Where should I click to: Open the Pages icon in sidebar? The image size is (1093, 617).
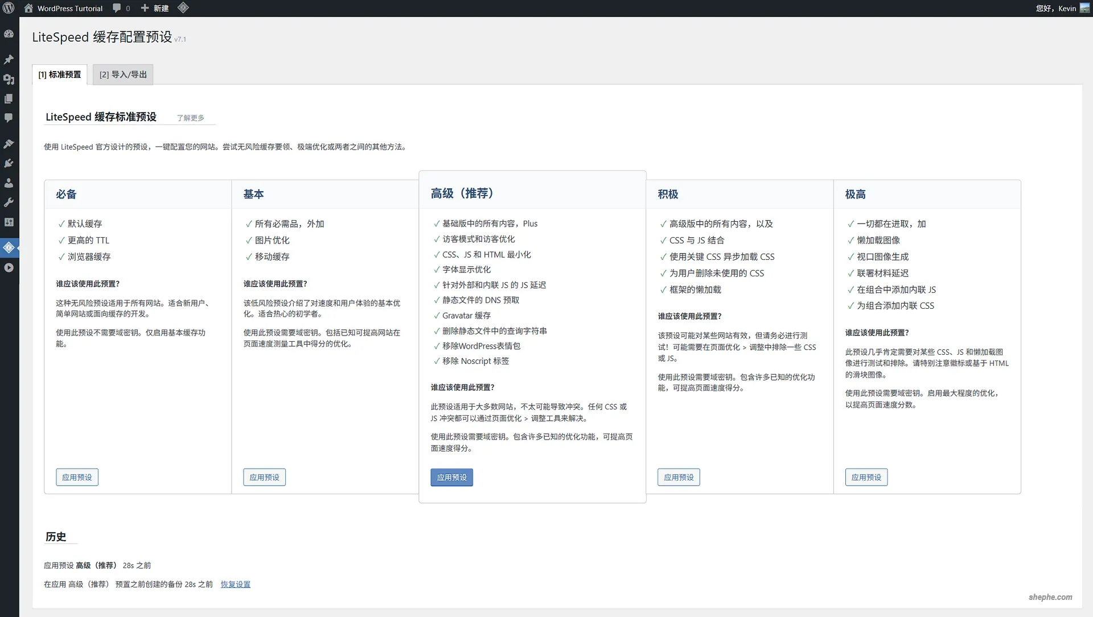(9, 98)
